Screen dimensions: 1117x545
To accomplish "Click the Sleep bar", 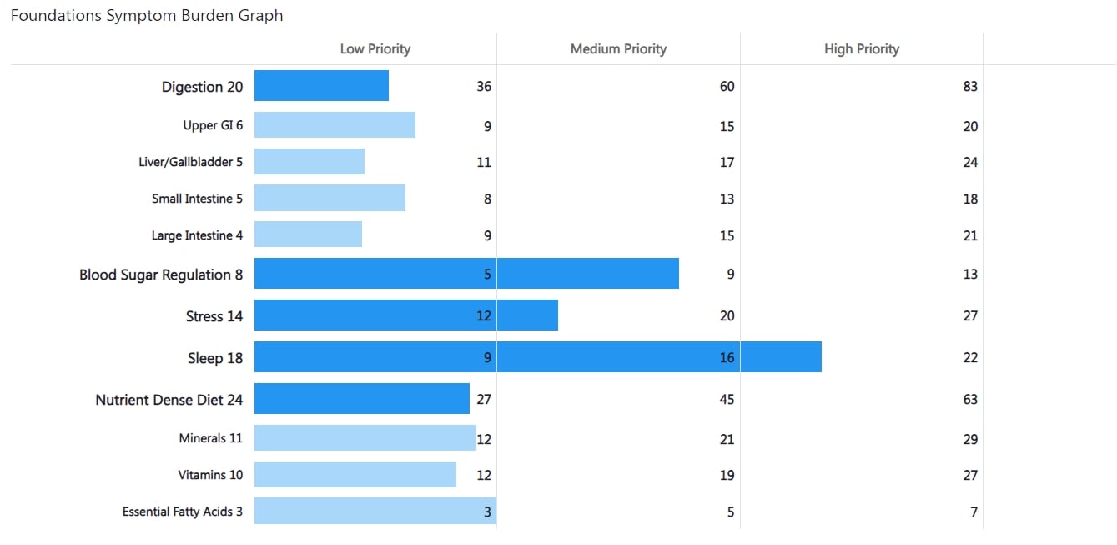I will [537, 357].
